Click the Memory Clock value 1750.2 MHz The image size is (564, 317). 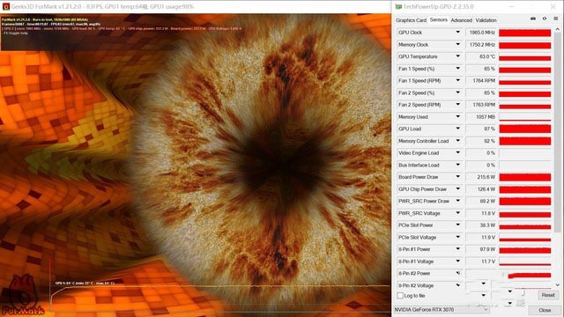coord(481,45)
